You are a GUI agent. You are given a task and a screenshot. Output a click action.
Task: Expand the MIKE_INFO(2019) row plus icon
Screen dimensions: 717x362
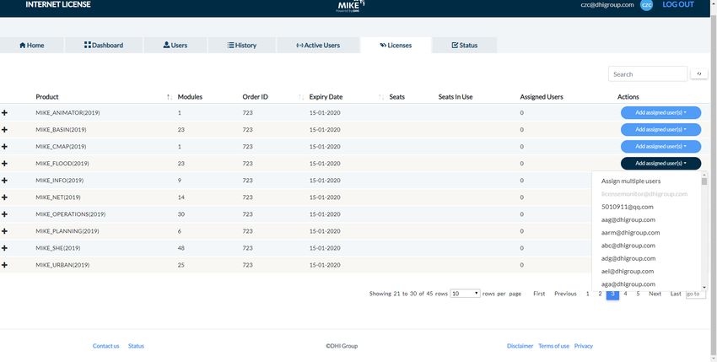click(4, 181)
